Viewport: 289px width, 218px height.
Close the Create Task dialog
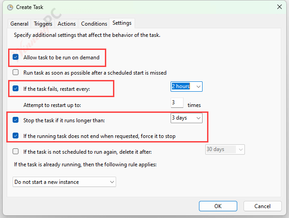(x=280, y=7)
